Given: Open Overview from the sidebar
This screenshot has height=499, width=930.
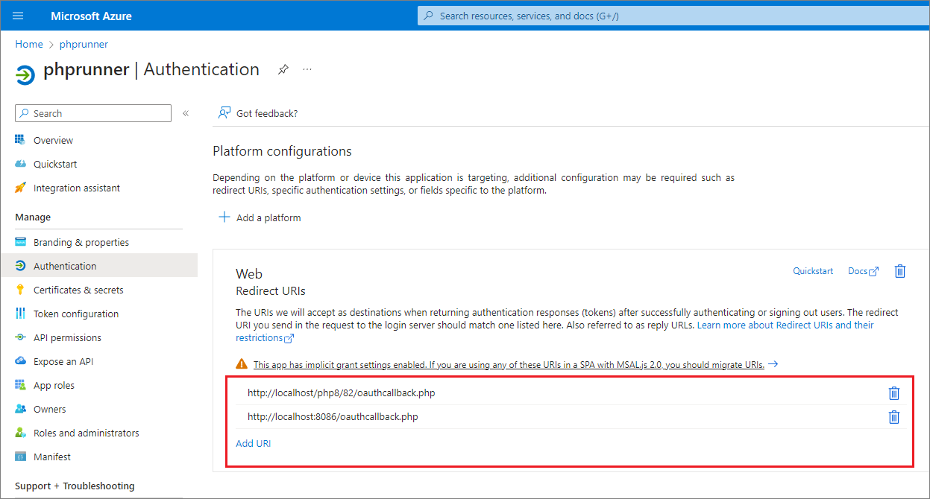Looking at the screenshot, I should point(52,139).
